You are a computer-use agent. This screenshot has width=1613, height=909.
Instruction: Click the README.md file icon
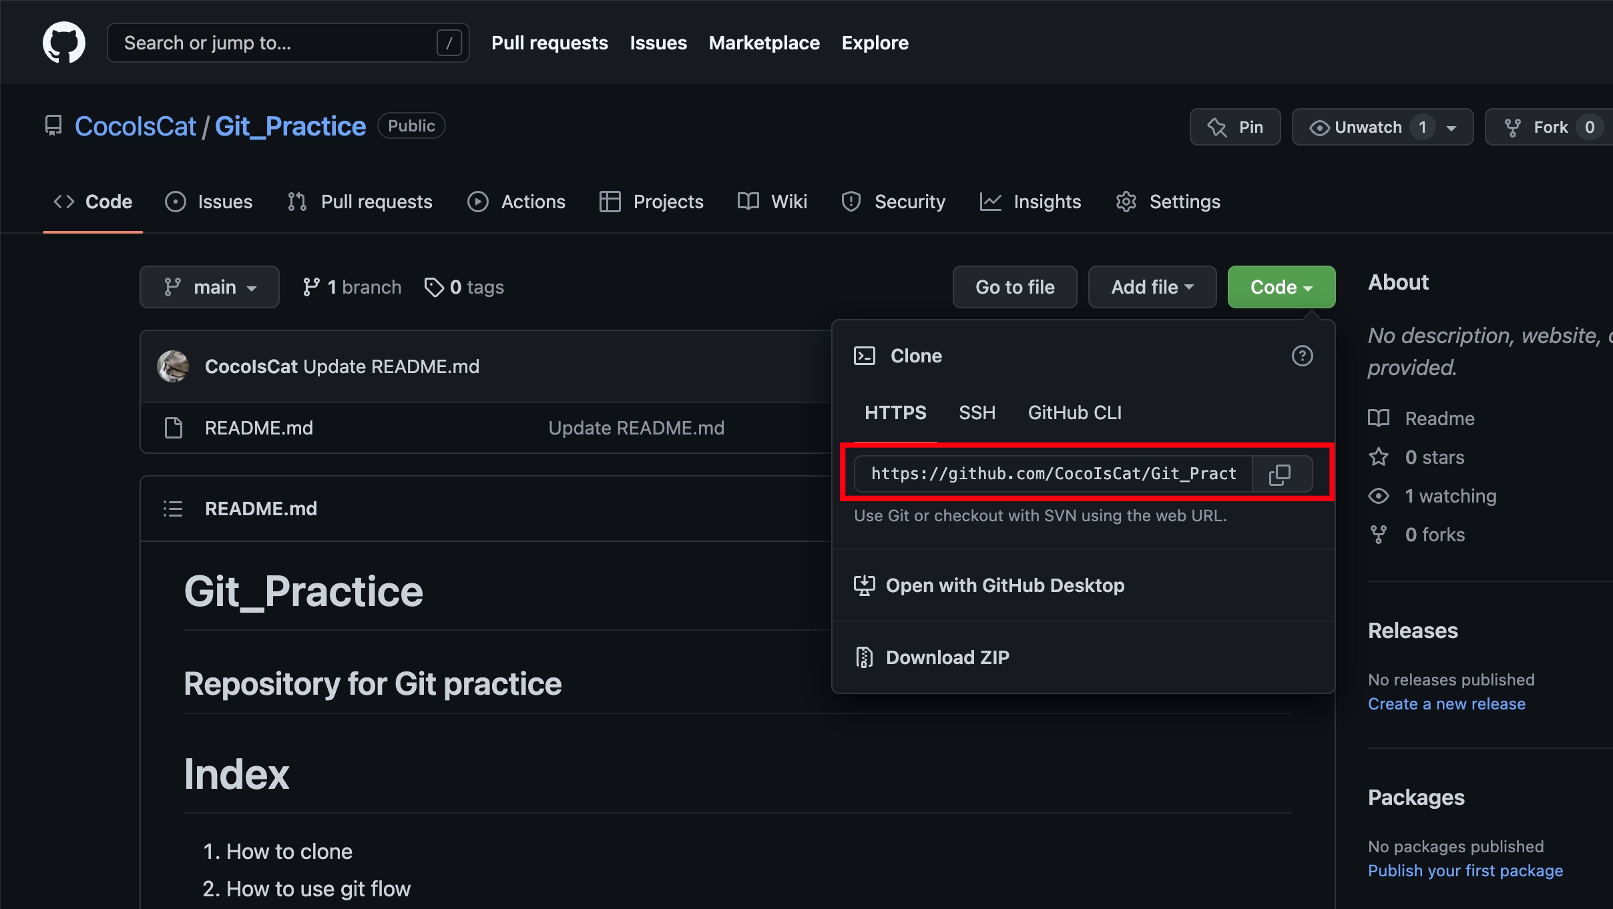(x=174, y=428)
